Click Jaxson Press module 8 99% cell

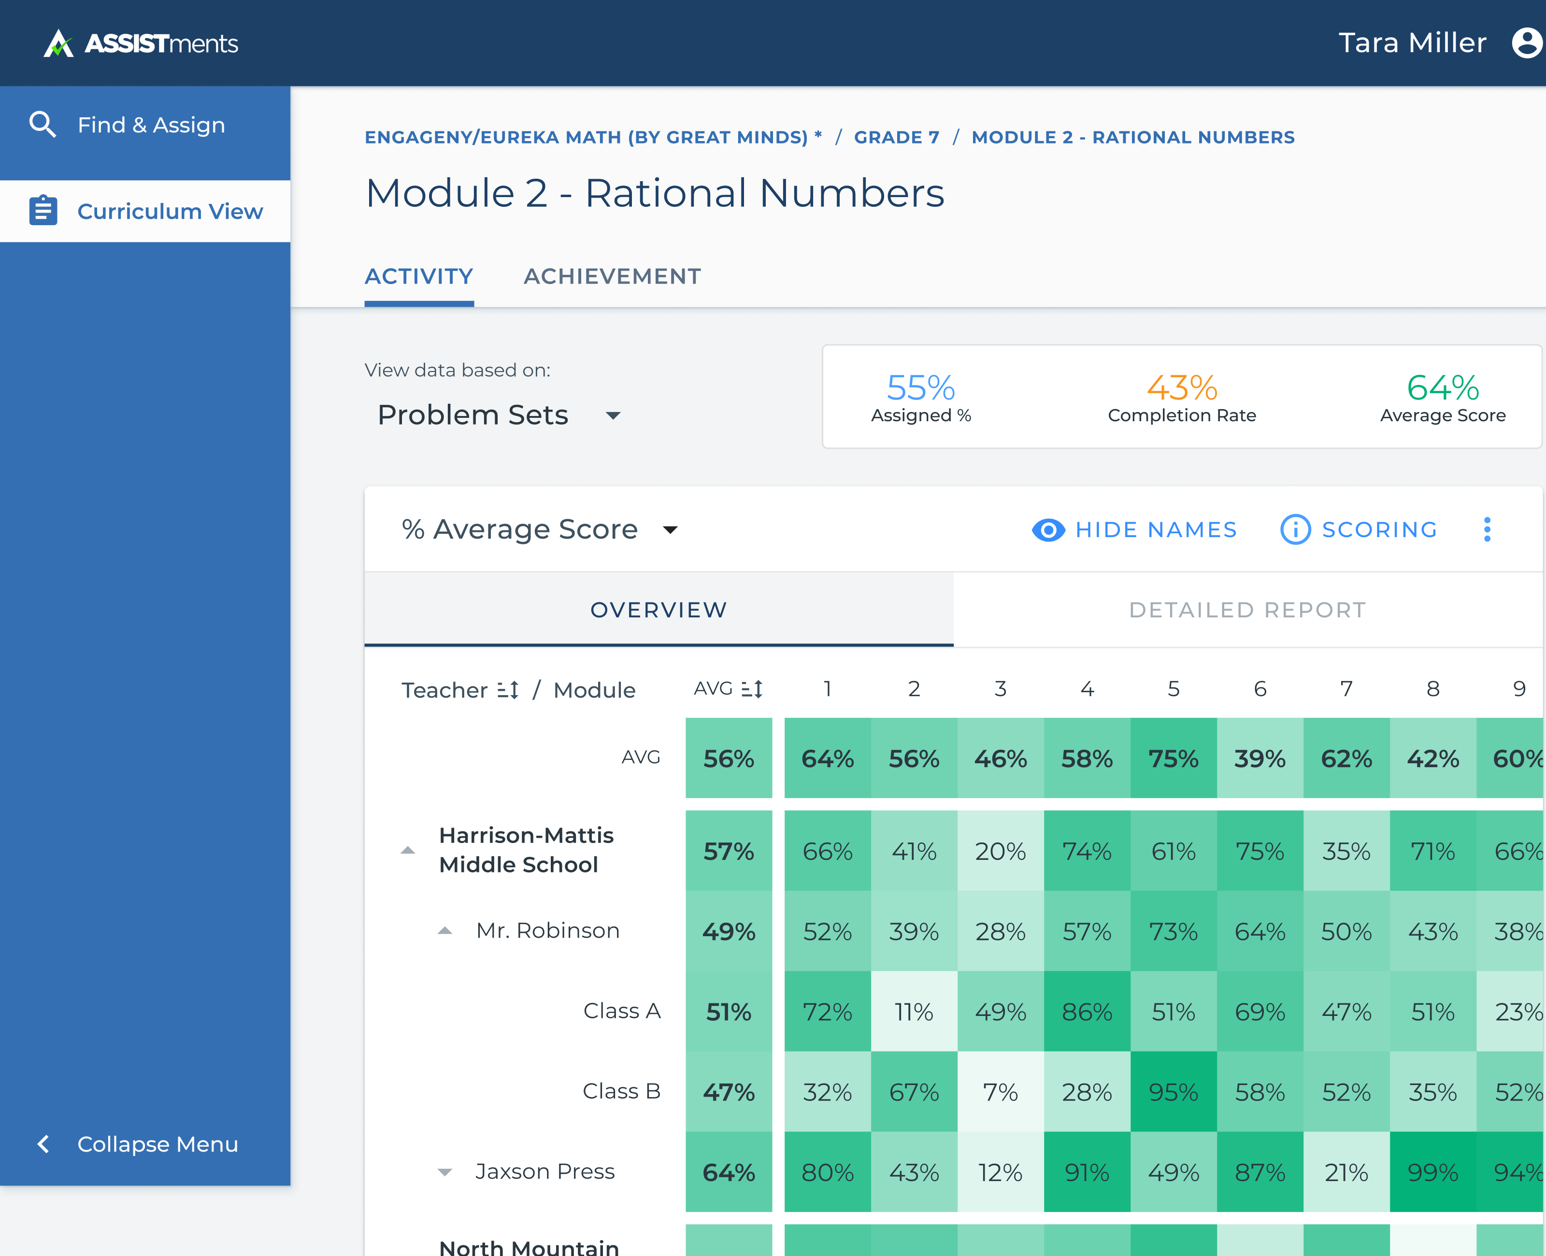[x=1432, y=1172]
